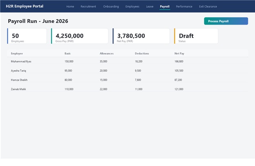The image size is (255, 166).
Task: Click basic salary 95,000 for Ayesha Tariq
Action: click(x=68, y=70)
